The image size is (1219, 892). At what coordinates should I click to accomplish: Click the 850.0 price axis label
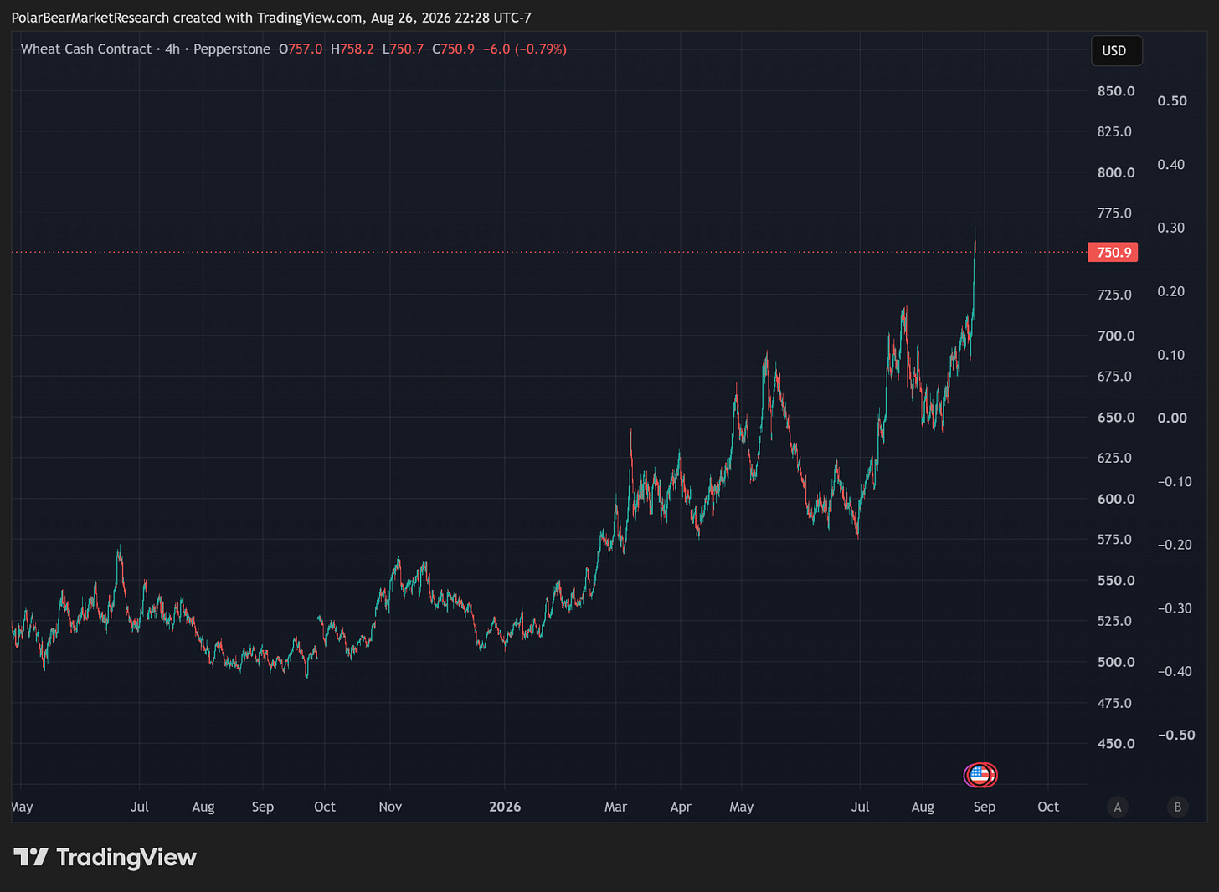(1116, 90)
